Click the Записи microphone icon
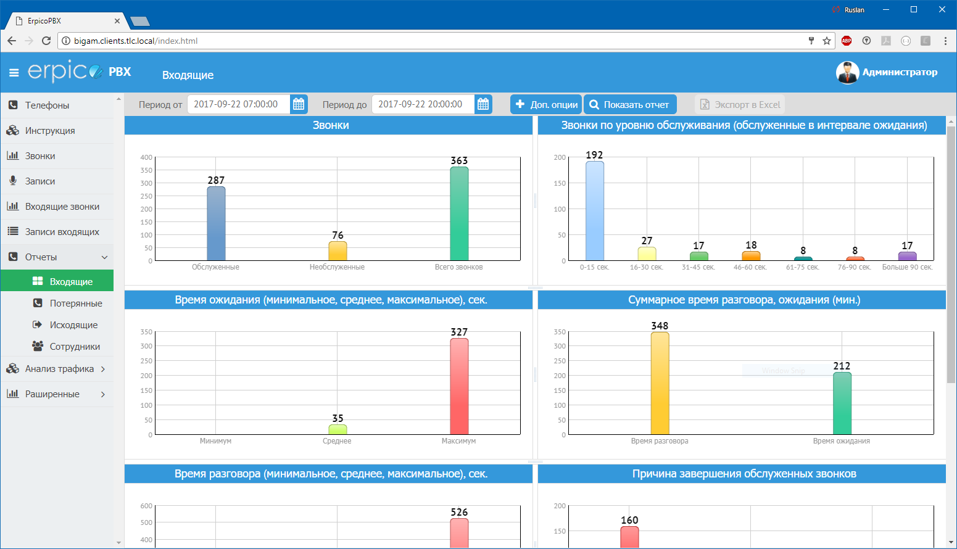This screenshot has width=957, height=549. 13,181
